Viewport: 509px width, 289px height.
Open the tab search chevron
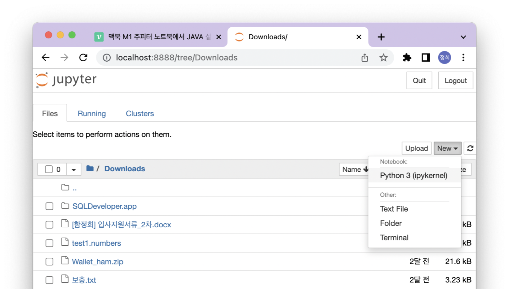pyautogui.click(x=463, y=37)
